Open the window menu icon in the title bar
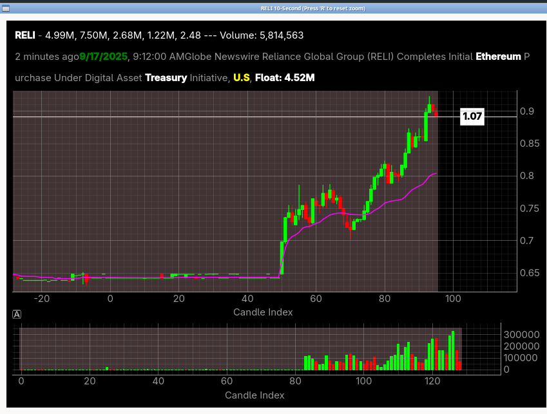Screen dimensions: 547x414 (6, 8)
